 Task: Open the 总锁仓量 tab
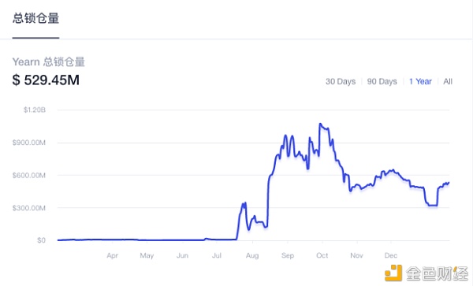click(x=35, y=18)
